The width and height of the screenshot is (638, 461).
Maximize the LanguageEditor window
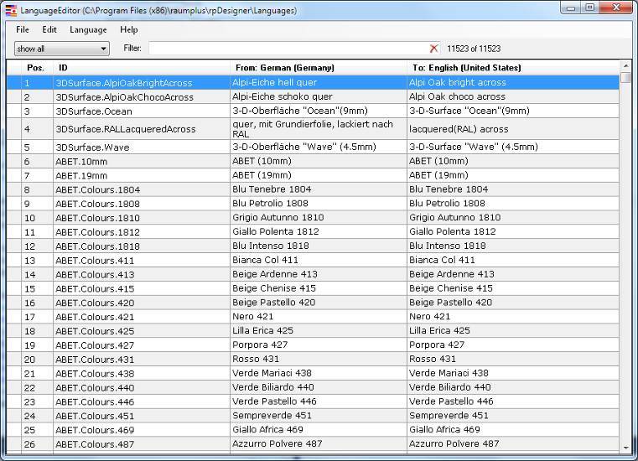click(x=590, y=8)
